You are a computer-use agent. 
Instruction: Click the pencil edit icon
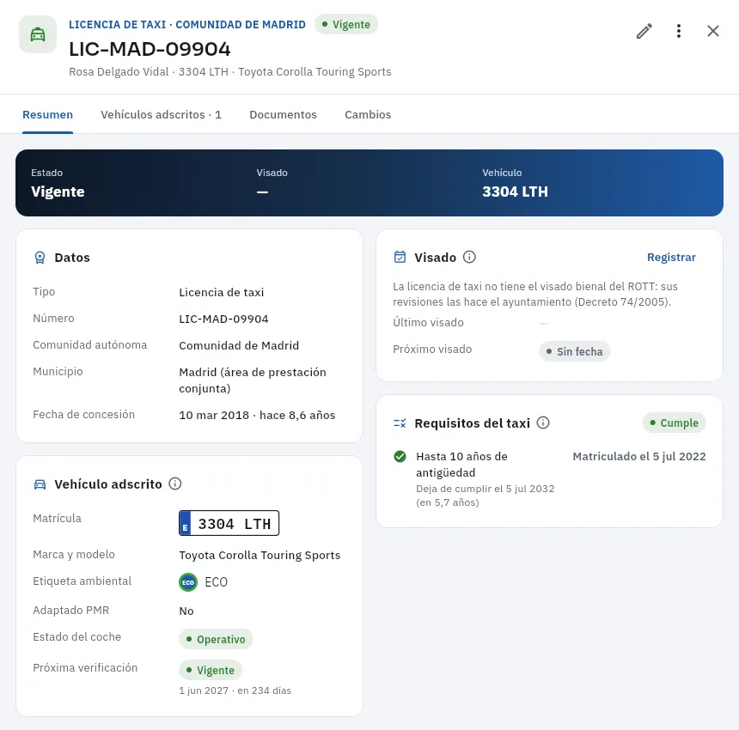644,31
